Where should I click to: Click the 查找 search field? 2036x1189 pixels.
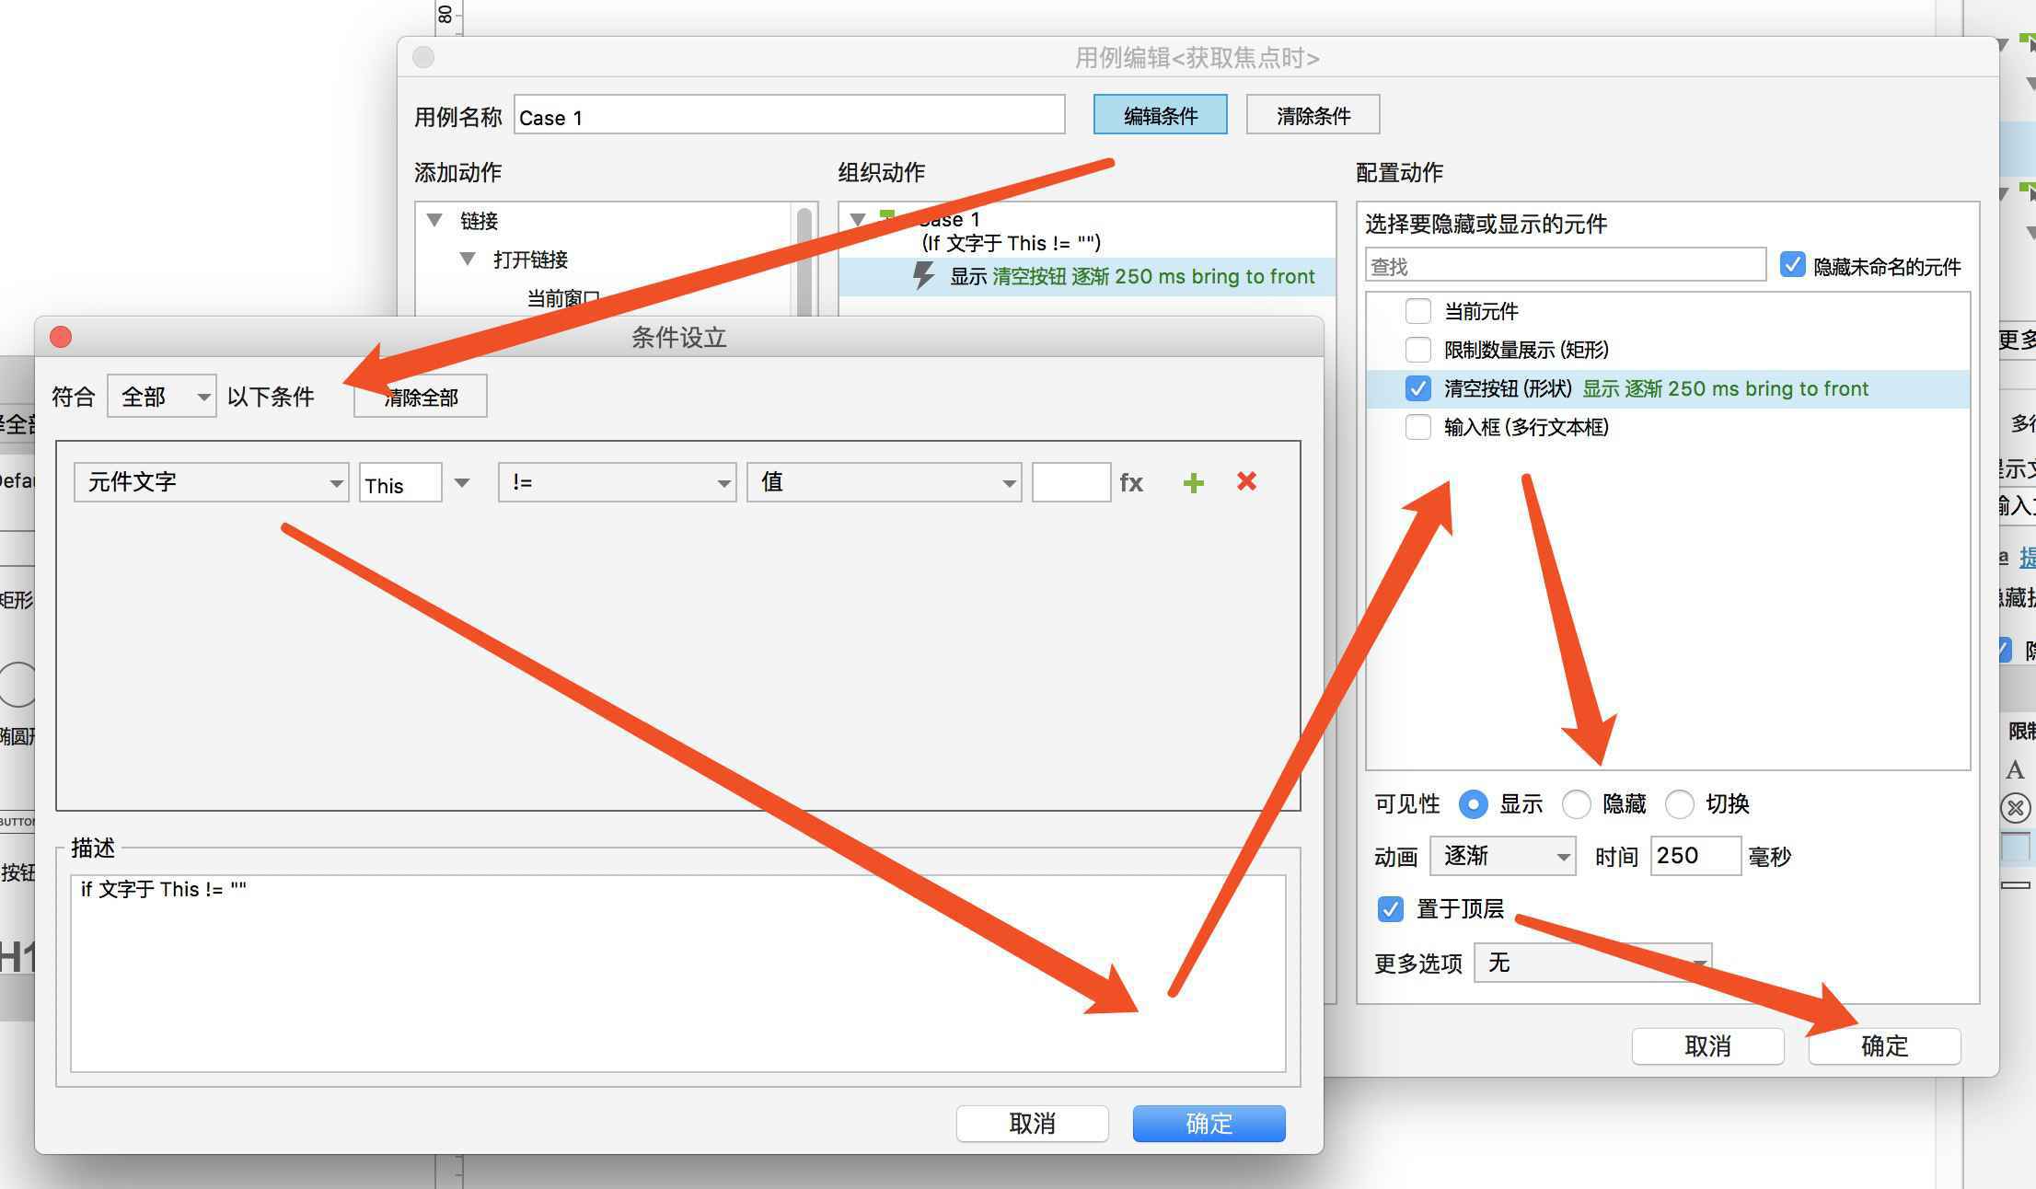point(1565,265)
